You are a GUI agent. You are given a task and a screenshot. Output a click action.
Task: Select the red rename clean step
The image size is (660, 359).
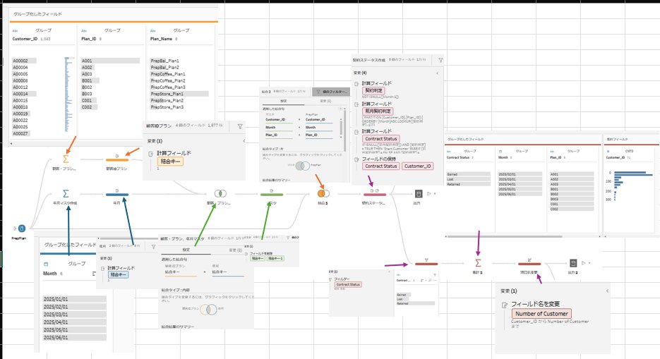point(529,264)
